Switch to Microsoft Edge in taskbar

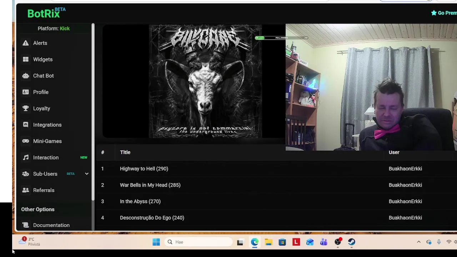[x=255, y=242]
